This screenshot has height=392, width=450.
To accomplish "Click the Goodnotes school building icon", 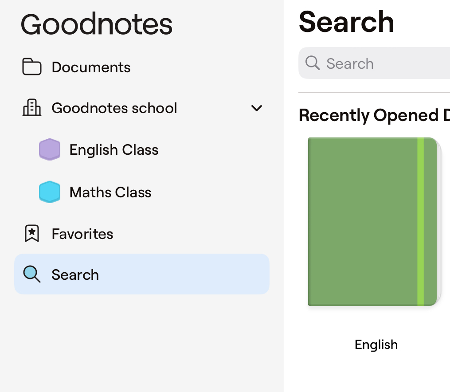I will pyautogui.click(x=31, y=108).
